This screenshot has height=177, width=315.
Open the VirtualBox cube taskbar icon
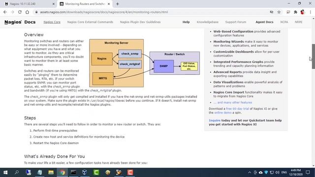coord(85,173)
